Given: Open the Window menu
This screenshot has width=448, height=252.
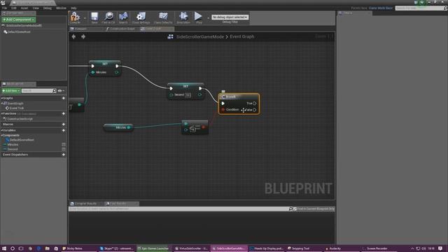Looking at the screenshot, I should coord(61,8).
